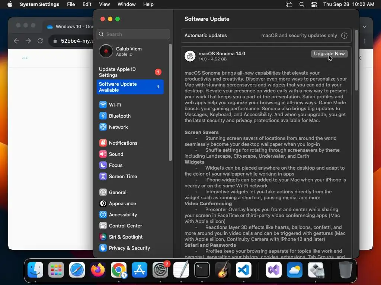Image resolution: width=381 pixels, height=285 pixels.
Task: Reload the page in the browser window
Action: coord(40,41)
